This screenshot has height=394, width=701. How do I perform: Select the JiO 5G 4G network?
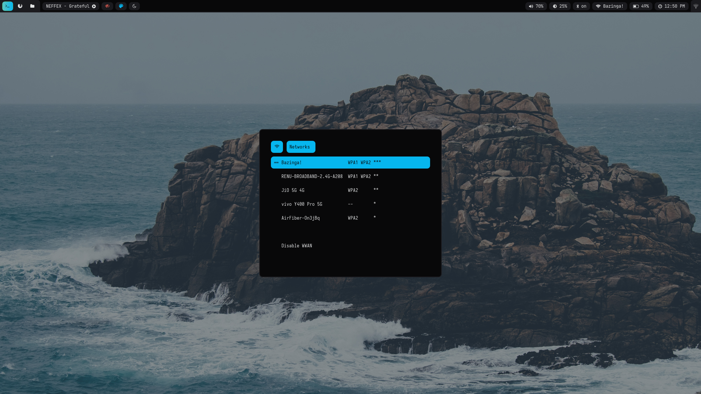coord(350,190)
